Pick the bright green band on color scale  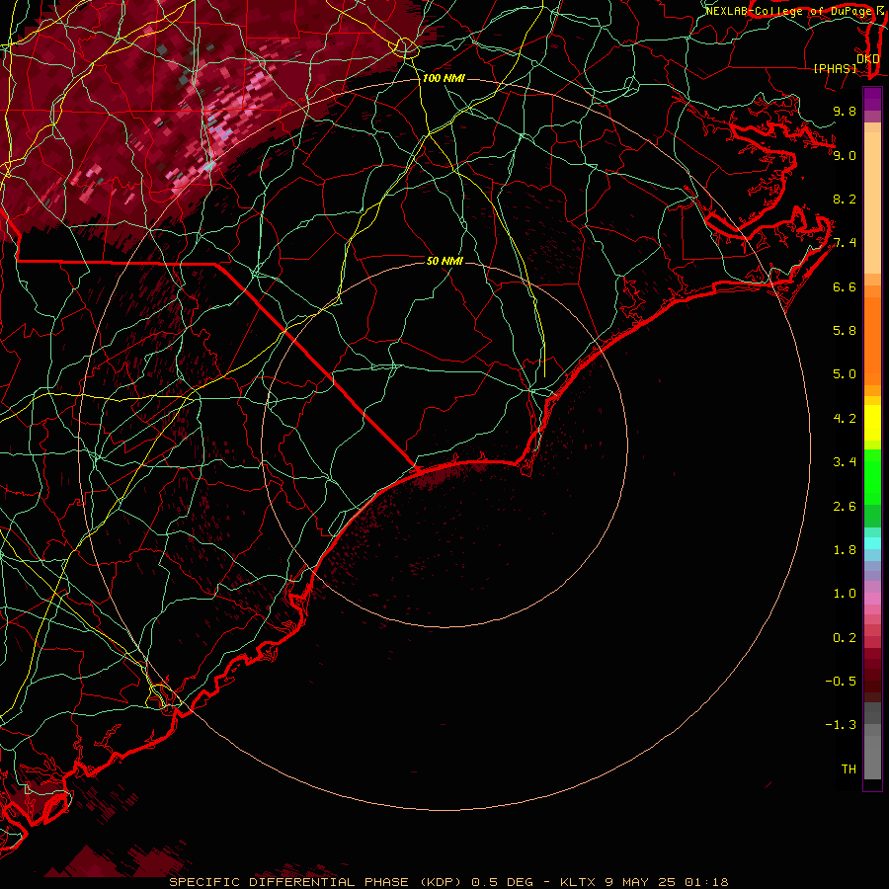[872, 476]
